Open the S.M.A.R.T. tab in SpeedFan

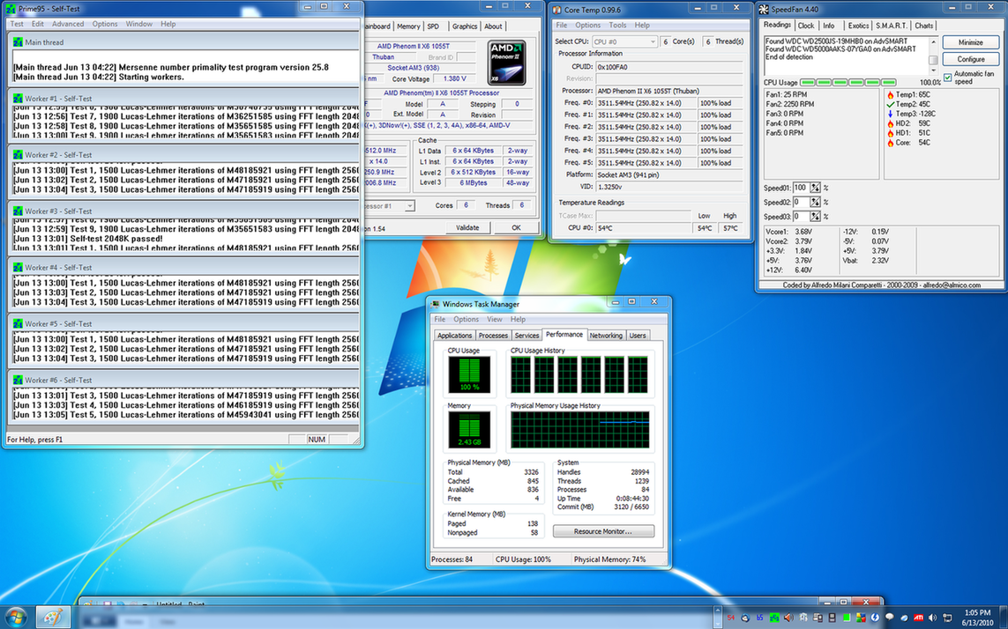coord(891,26)
